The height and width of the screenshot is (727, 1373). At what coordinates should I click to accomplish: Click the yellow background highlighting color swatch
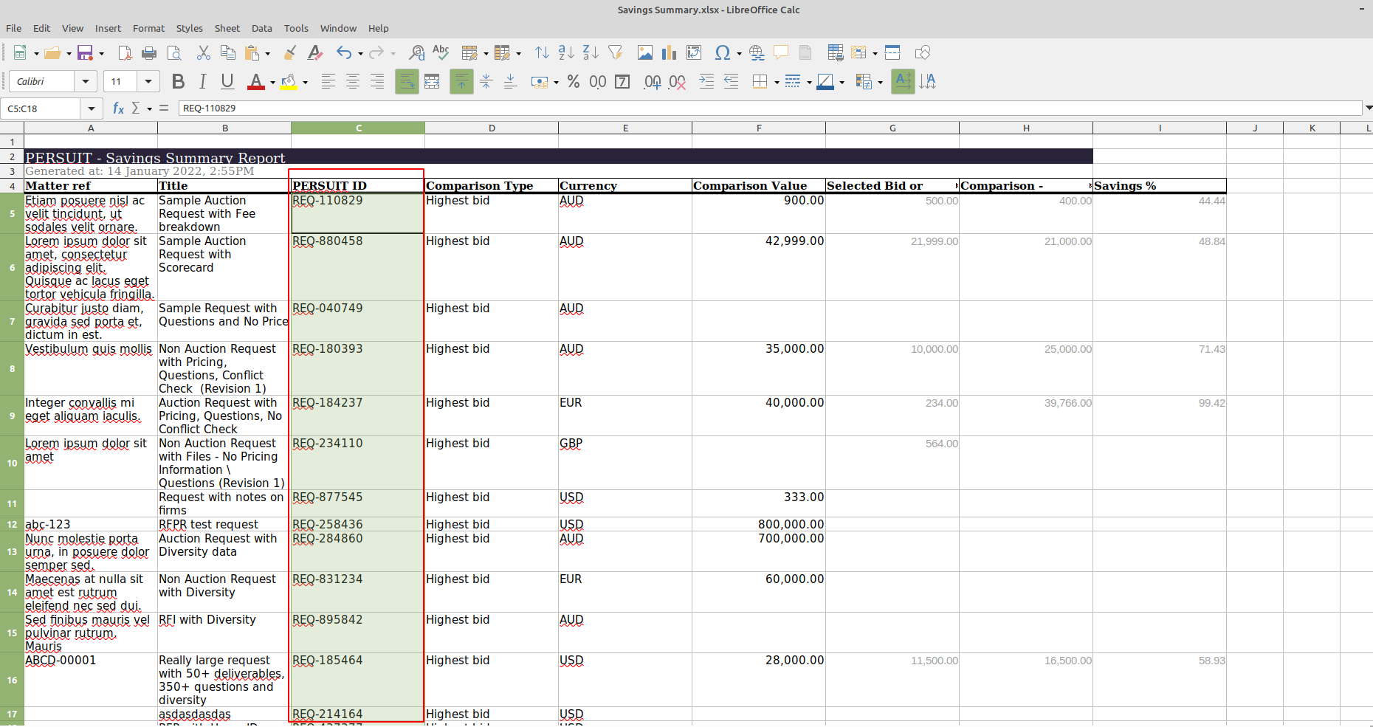click(289, 82)
